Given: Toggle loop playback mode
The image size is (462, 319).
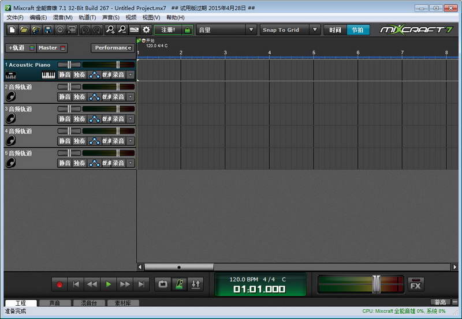Looking at the screenshot, I should click(163, 284).
